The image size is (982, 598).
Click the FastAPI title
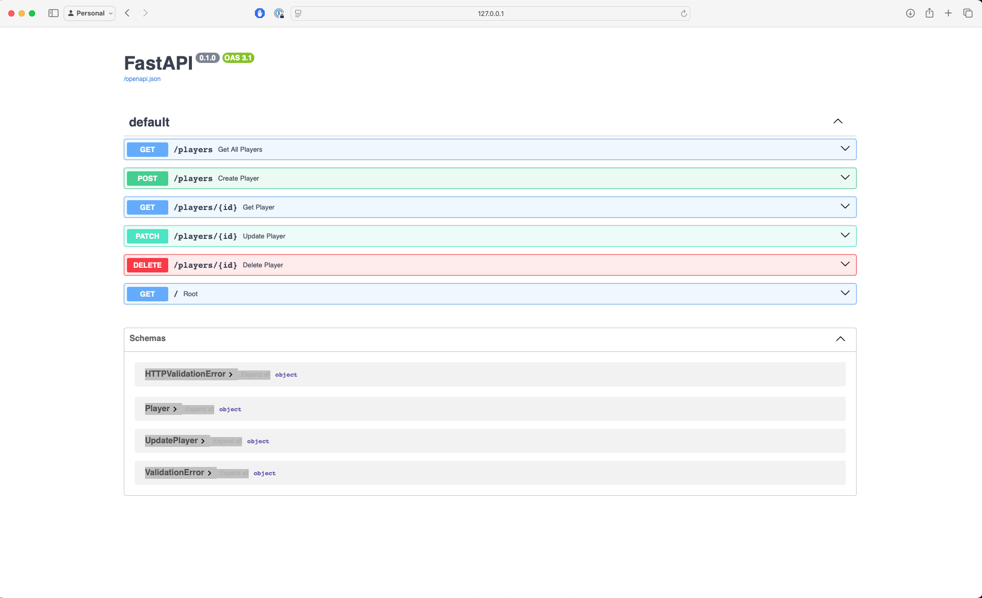point(158,63)
